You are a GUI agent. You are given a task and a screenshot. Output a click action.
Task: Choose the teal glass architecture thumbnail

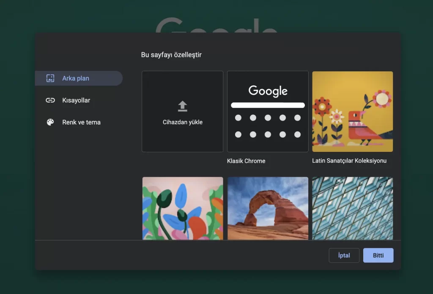352,208
